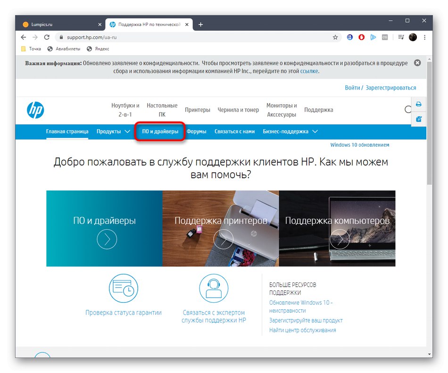Click the vertical scrollbar thumb
Screen dimensions: 448x373
pos(430,123)
